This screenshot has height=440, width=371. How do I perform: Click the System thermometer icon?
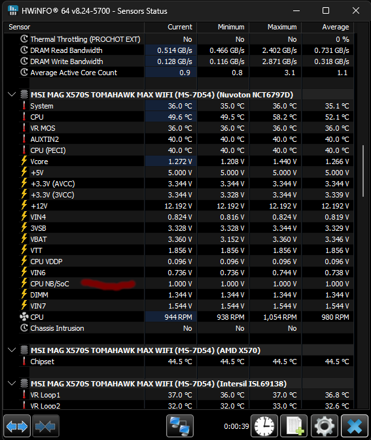pyautogui.click(x=24, y=106)
